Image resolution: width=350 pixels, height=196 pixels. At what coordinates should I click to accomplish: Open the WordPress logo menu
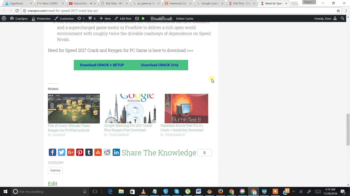click(4, 19)
